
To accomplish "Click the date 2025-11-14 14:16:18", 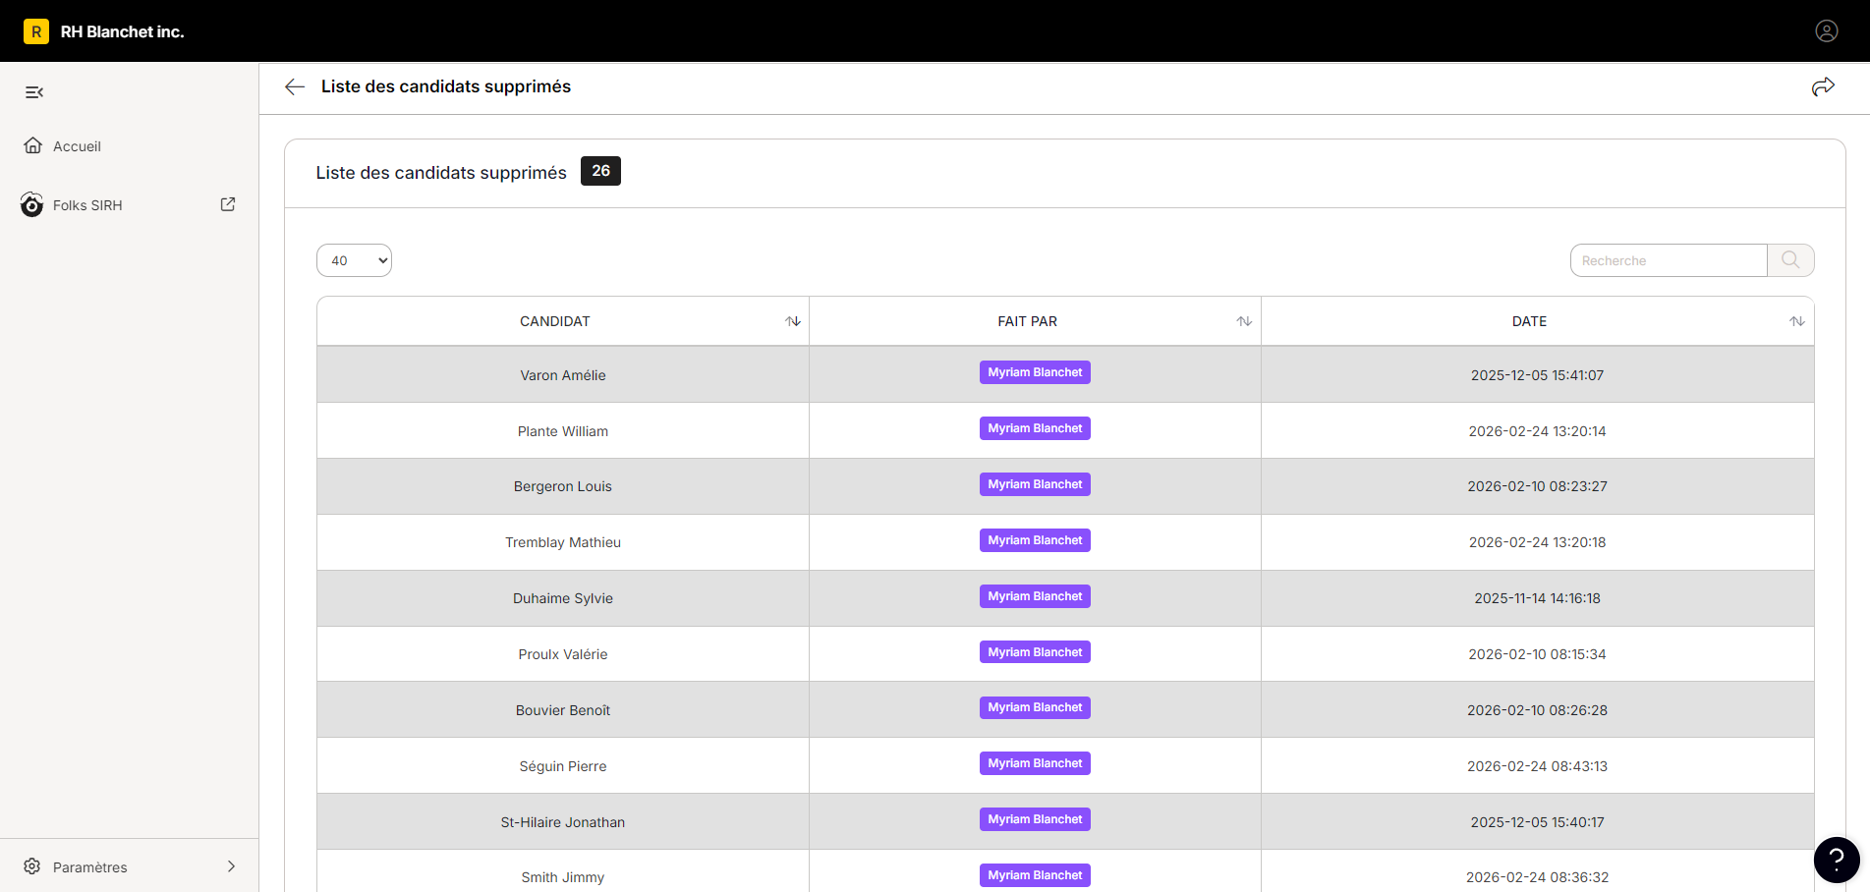I will [x=1537, y=598].
